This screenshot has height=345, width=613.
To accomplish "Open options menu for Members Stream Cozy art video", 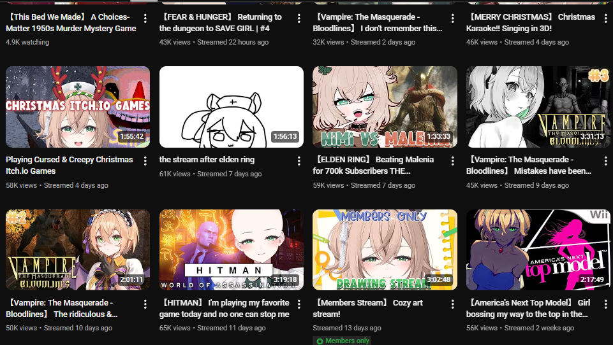I will click(x=452, y=304).
